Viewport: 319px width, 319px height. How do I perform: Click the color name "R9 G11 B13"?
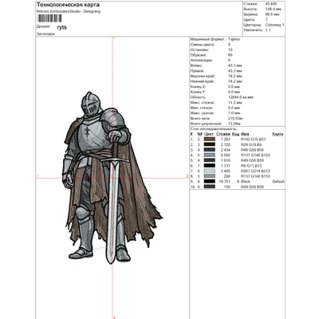251,166
